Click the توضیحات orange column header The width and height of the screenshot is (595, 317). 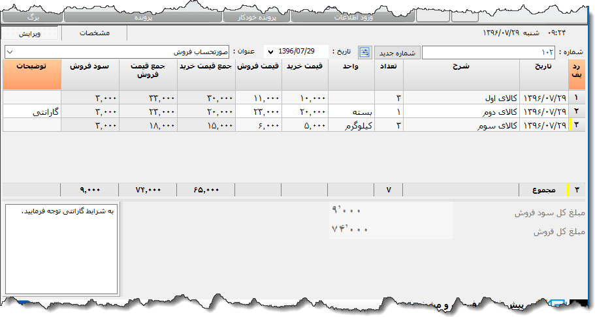tap(31, 74)
